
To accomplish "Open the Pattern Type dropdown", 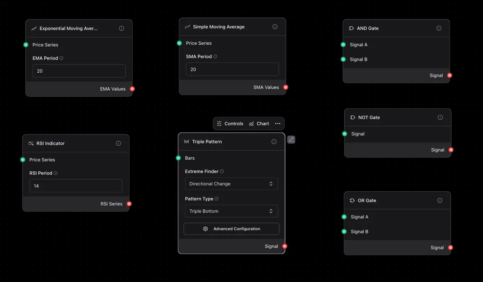I will (x=231, y=211).
